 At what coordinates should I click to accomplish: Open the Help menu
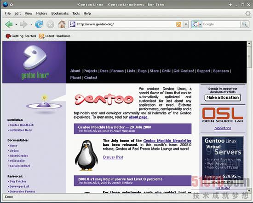point(87,13)
